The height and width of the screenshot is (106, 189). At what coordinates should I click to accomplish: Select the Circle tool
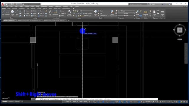pyautogui.click(x=12, y=13)
